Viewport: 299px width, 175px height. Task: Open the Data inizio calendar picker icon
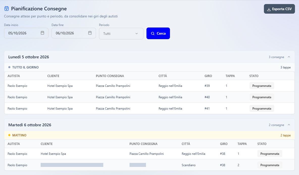pyautogui.click(x=42, y=33)
